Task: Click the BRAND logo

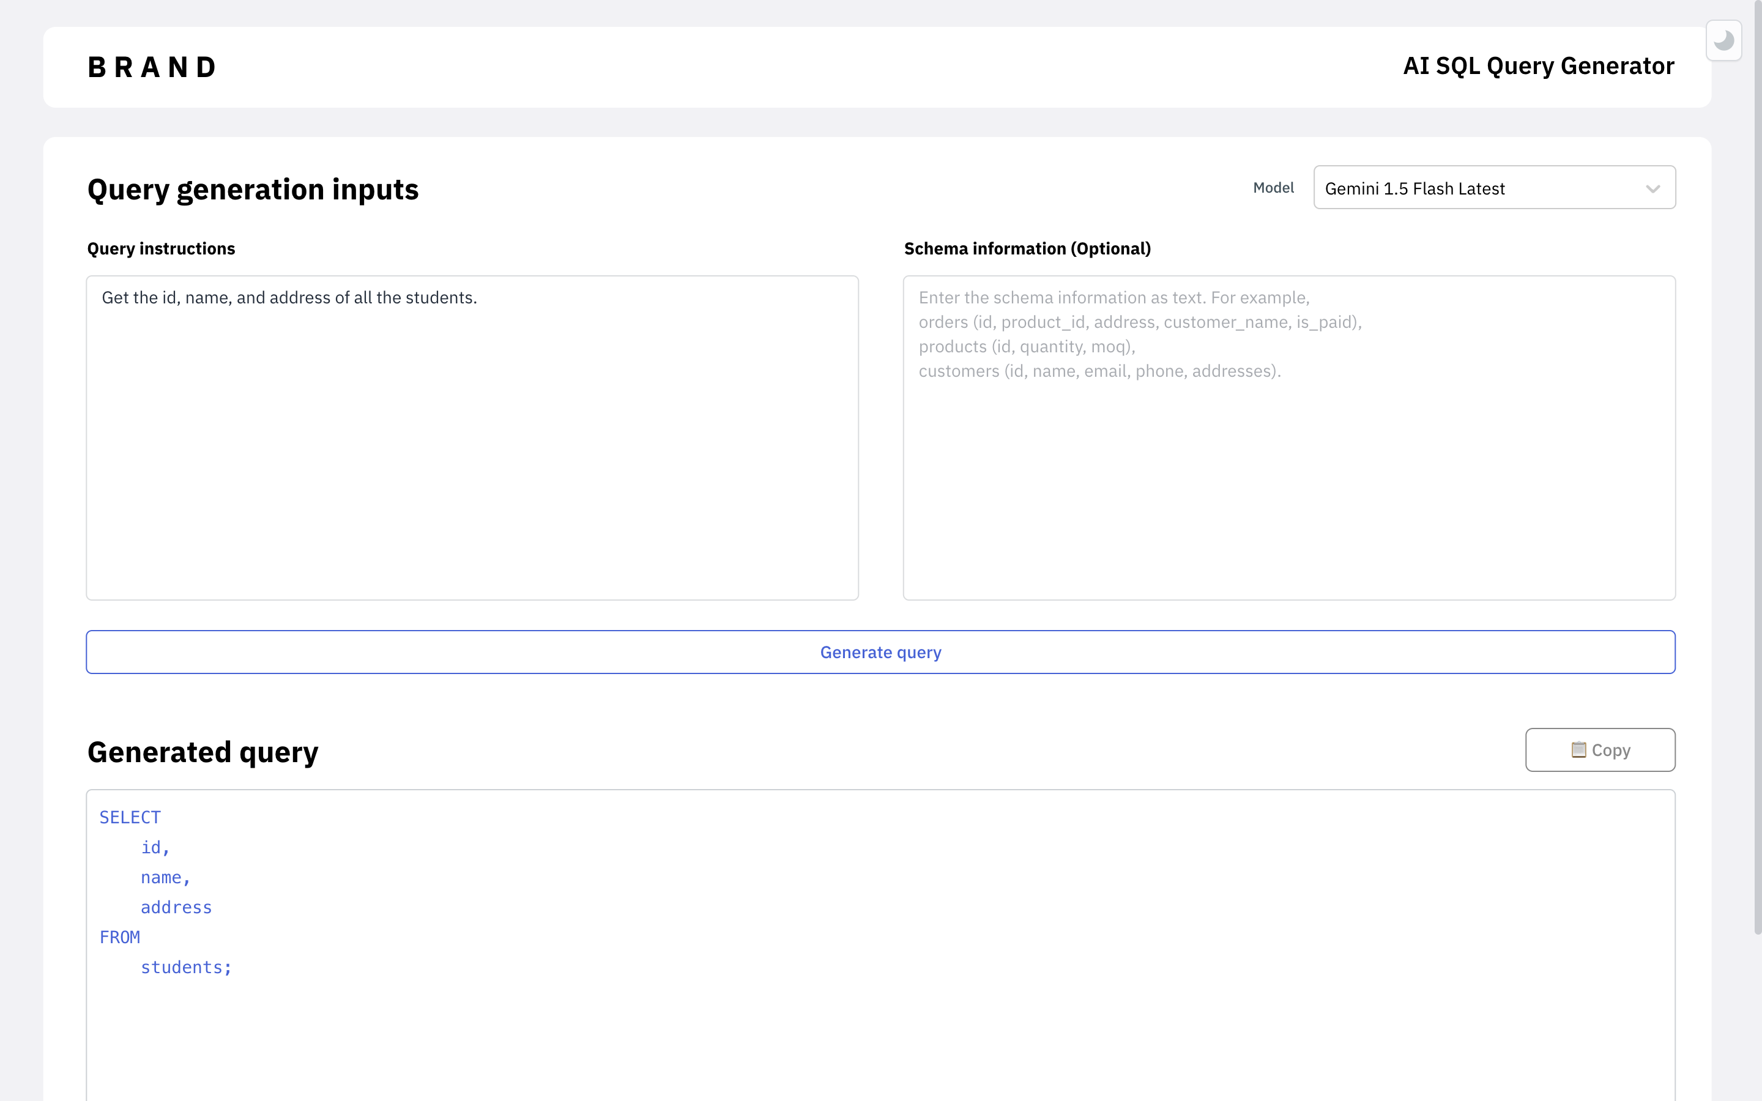Action: (x=152, y=67)
